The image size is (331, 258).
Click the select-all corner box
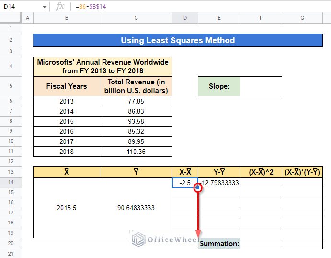[11, 18]
